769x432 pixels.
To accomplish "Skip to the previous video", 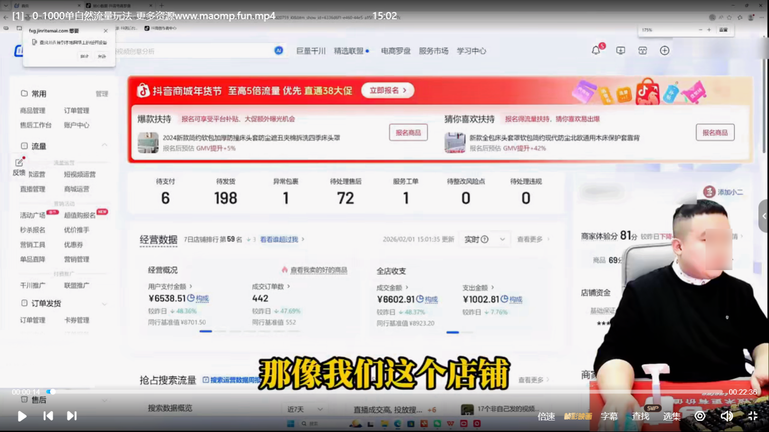I will (x=48, y=416).
